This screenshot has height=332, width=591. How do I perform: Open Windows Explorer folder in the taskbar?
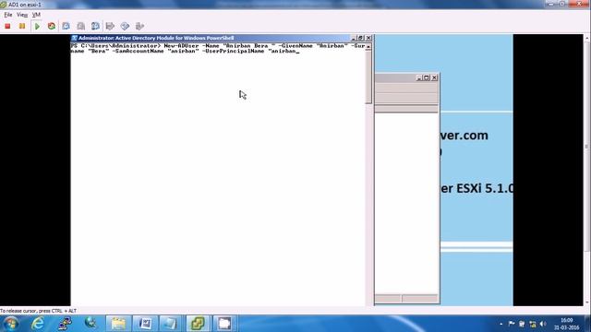coord(118,324)
